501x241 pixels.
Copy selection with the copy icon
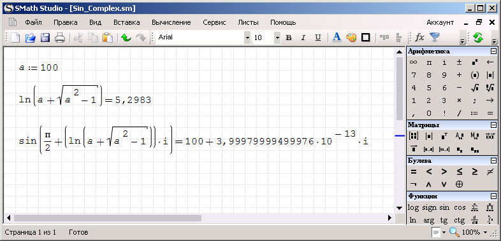coord(93,38)
